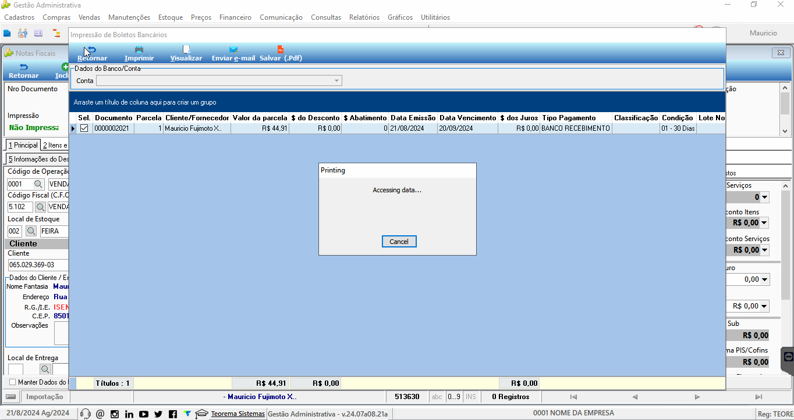Click the Retornar icon in Boletos toolbar

coord(91,50)
